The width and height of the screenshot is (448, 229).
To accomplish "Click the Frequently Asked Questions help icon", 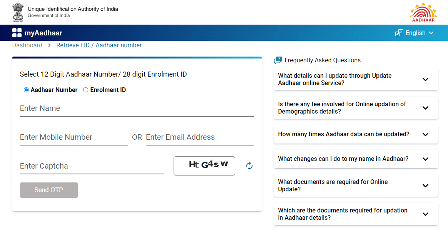I will [x=278, y=60].
